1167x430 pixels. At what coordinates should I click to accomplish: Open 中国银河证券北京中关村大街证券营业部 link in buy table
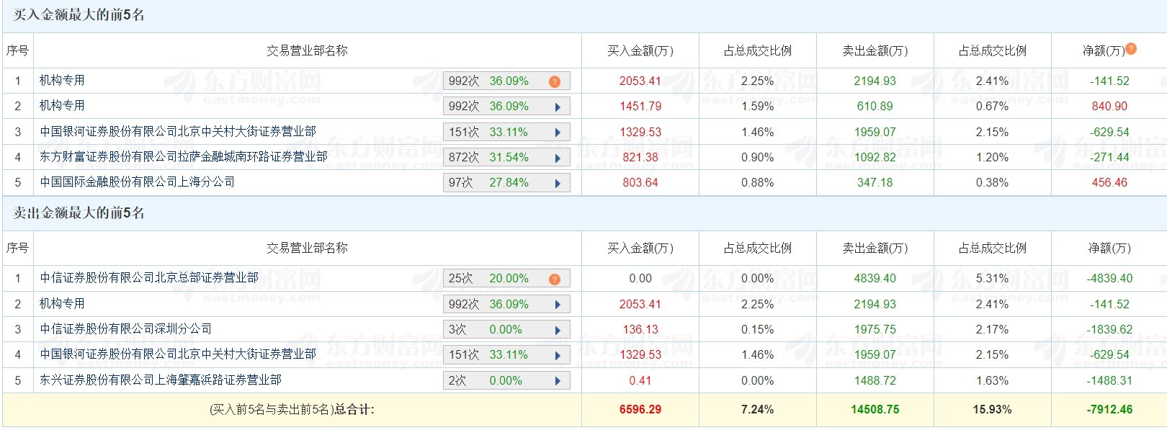[x=178, y=131]
